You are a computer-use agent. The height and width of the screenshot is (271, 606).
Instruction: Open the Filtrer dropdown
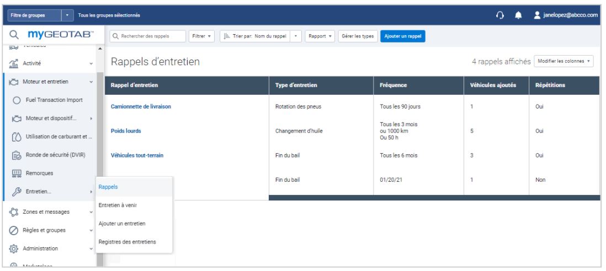[201, 37]
